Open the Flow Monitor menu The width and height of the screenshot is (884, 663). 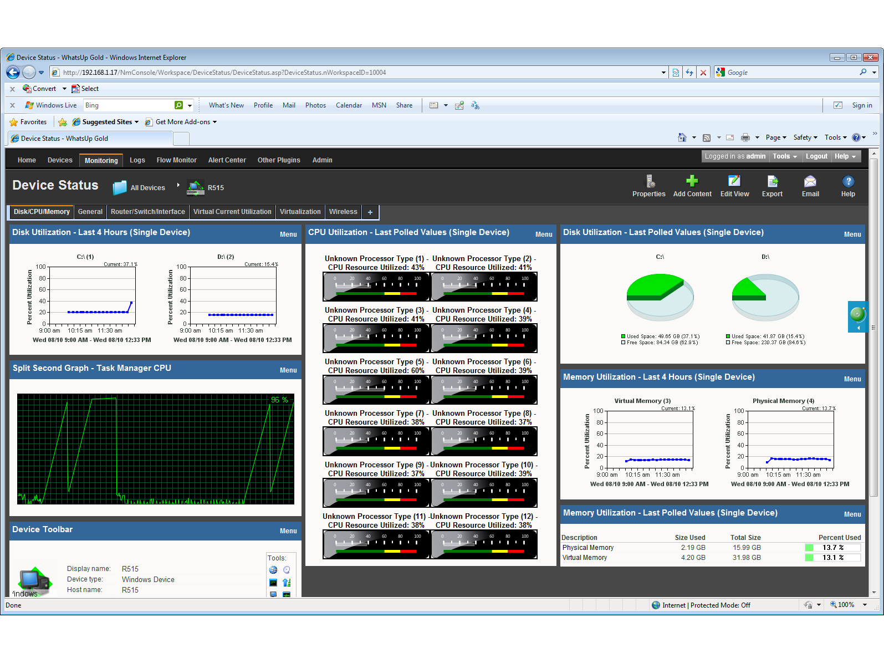(x=176, y=160)
